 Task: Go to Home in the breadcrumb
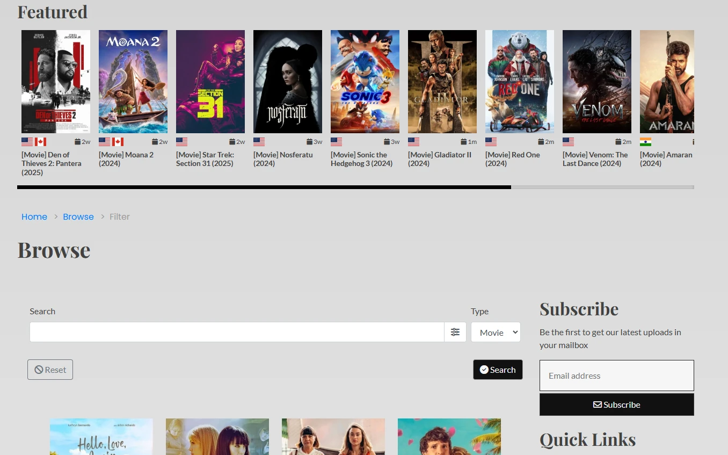pyautogui.click(x=34, y=216)
